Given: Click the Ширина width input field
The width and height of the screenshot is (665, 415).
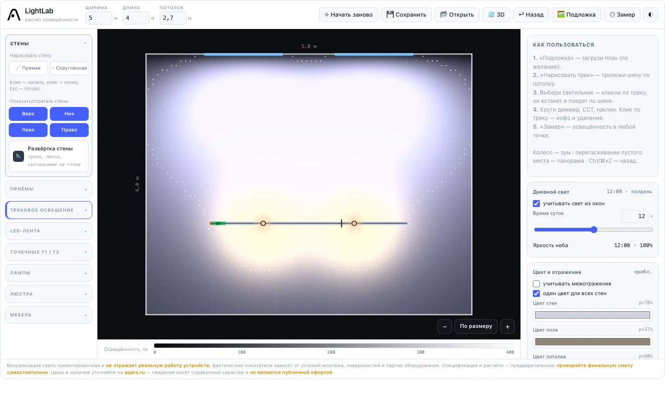Looking at the screenshot, I should pyautogui.click(x=99, y=18).
